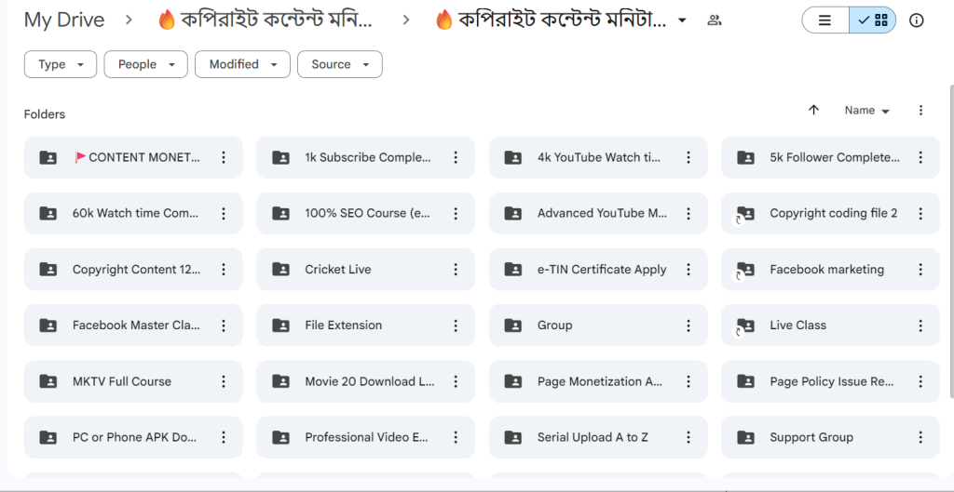
Task: Select the File Extension folder
Action: (x=365, y=325)
